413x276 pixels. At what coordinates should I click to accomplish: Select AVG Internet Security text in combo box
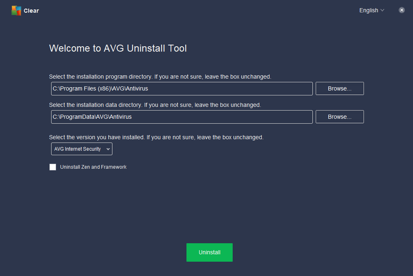77,149
